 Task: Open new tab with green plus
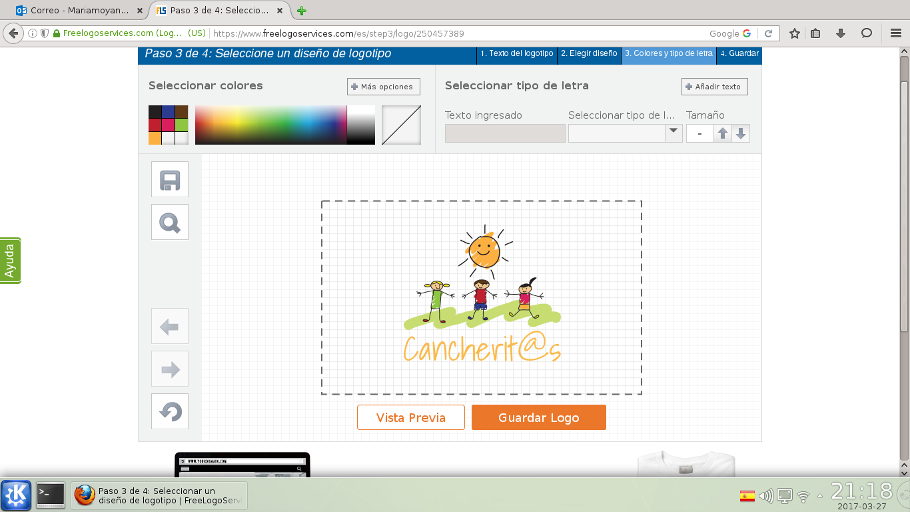coord(302,11)
